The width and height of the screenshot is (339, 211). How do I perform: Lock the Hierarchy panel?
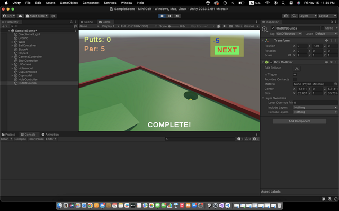pos(71,22)
